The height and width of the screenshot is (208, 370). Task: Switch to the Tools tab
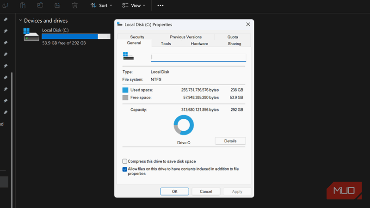point(166,44)
